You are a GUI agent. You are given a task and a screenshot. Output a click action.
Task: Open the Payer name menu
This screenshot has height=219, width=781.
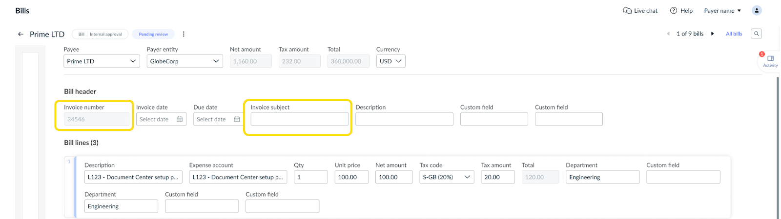click(x=722, y=11)
